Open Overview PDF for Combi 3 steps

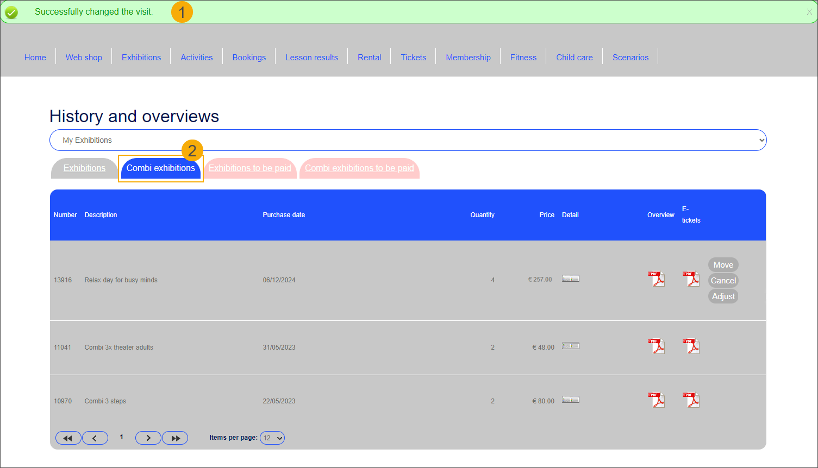point(657,400)
